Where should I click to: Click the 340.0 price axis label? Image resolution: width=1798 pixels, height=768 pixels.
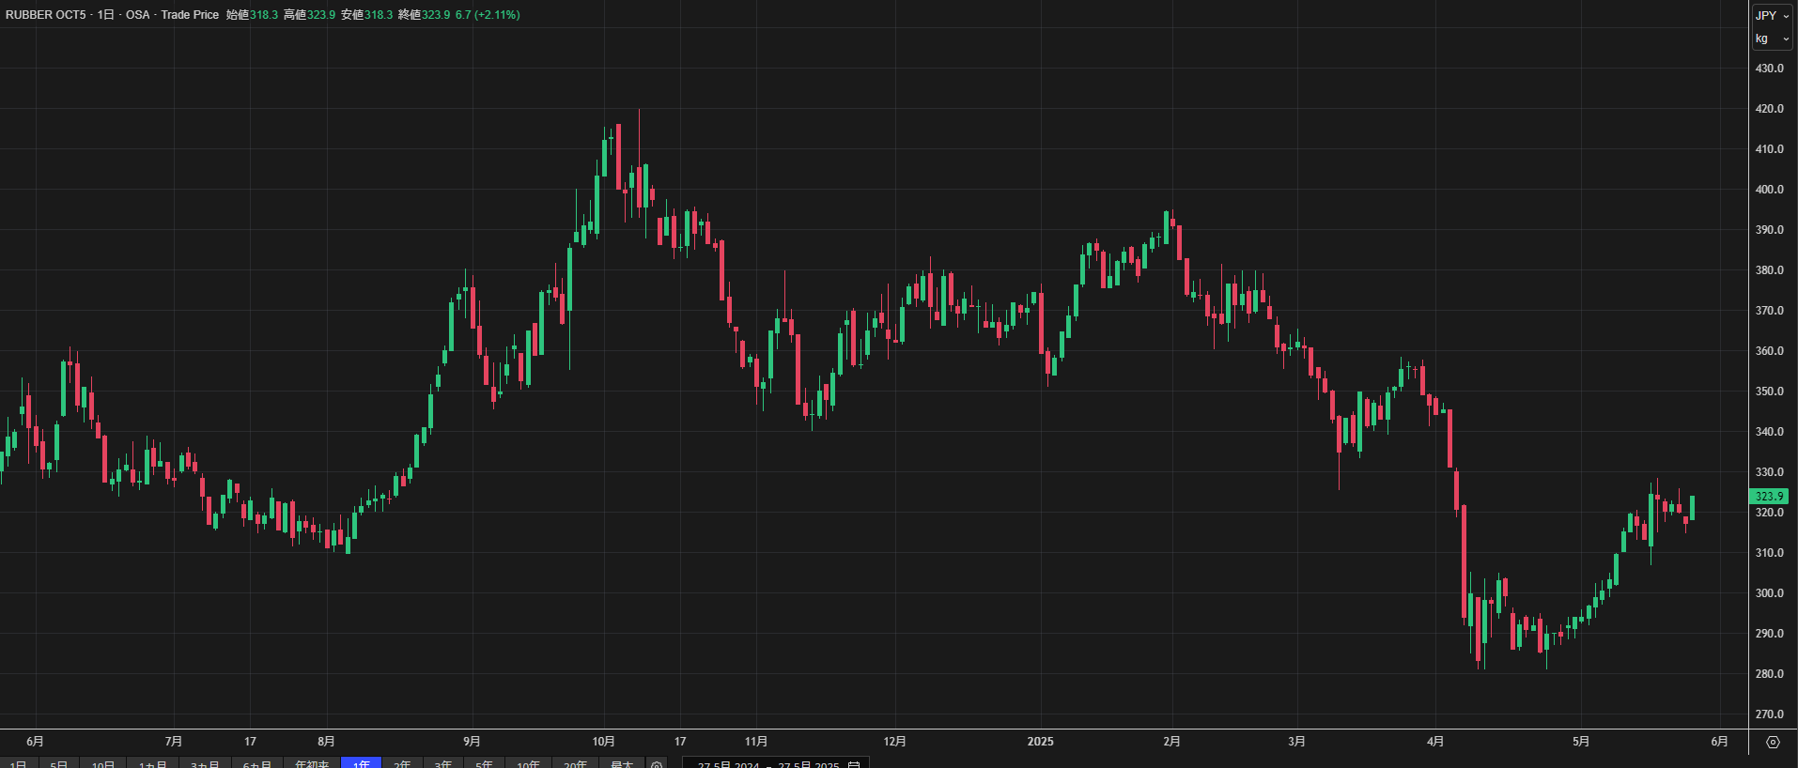(1769, 432)
